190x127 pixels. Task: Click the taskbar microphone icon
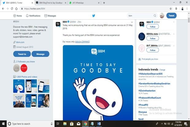click(51, 124)
